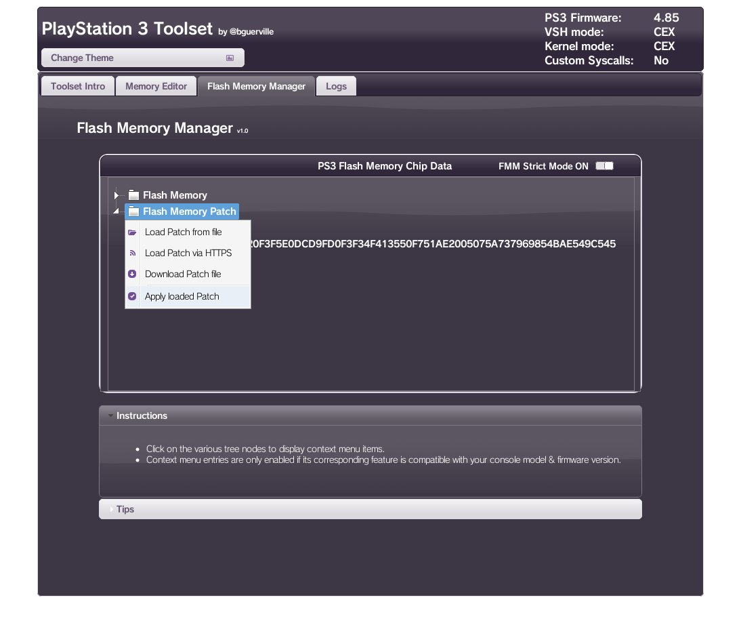Click the instruction about clicking tree nodes
741x629 pixels.
click(265, 449)
